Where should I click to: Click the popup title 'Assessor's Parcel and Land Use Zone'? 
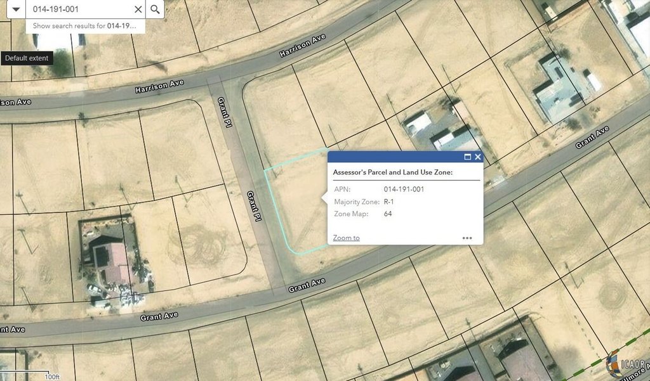392,172
